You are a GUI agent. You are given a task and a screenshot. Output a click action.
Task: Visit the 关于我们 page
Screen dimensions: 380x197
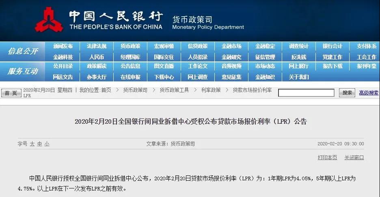coord(298,77)
